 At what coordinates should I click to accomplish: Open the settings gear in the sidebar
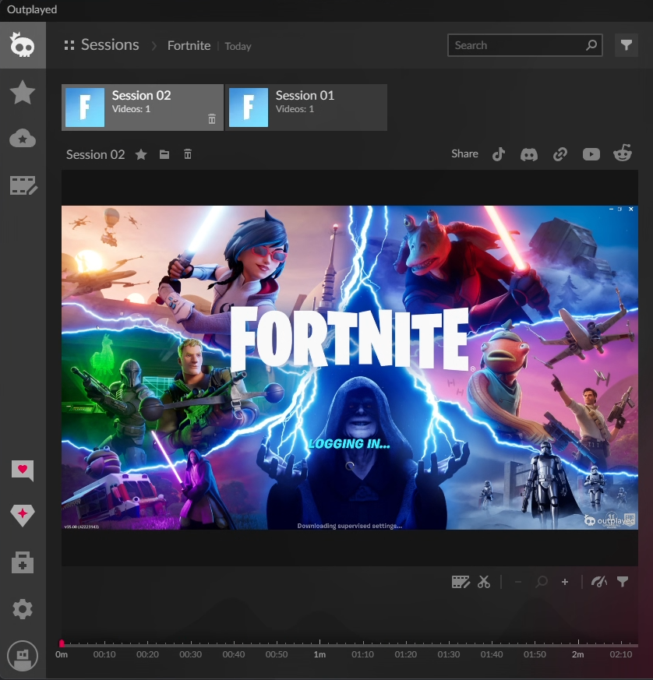click(23, 609)
